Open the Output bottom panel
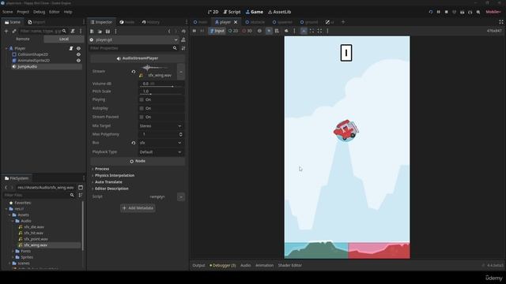The height and width of the screenshot is (284, 506). click(198, 265)
